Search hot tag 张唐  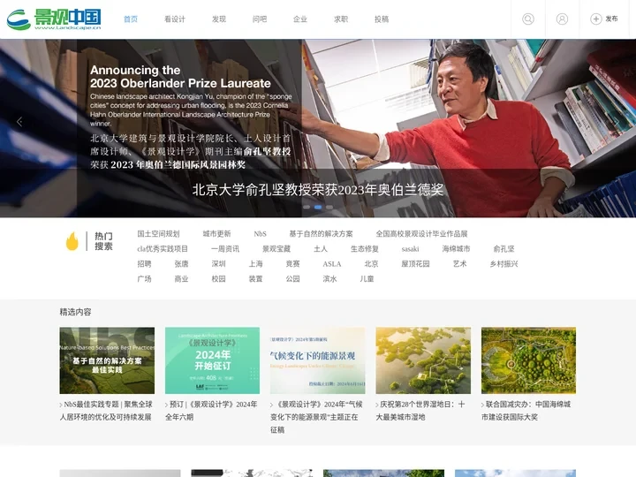pyautogui.click(x=181, y=263)
